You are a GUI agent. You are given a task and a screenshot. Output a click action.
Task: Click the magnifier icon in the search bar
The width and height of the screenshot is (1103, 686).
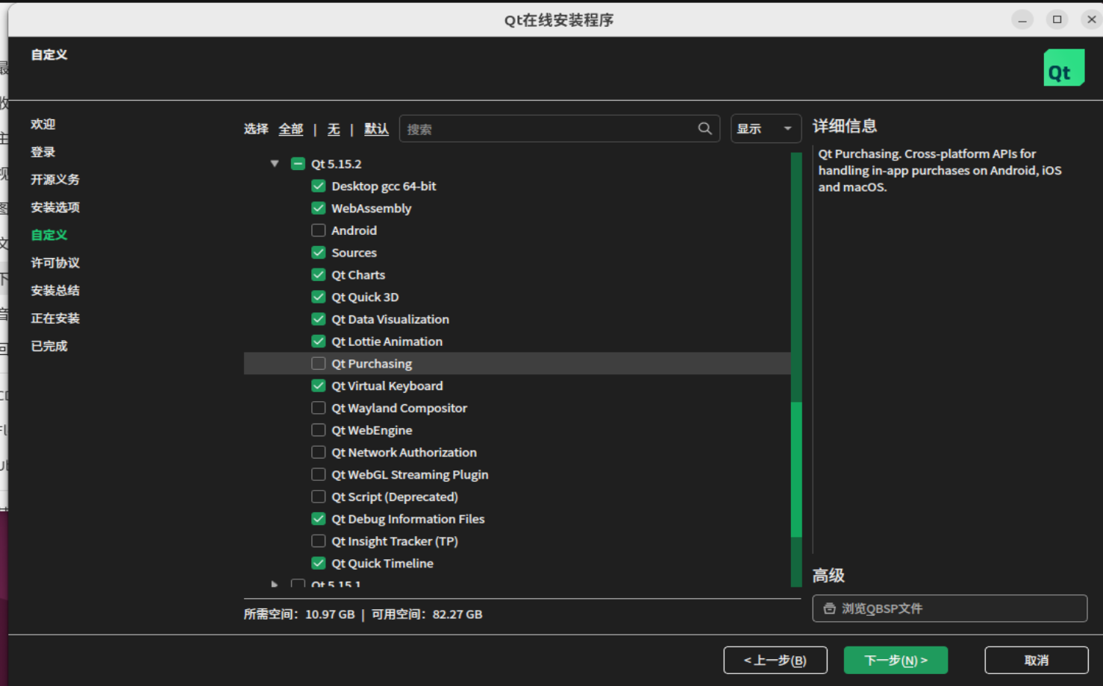click(x=704, y=128)
